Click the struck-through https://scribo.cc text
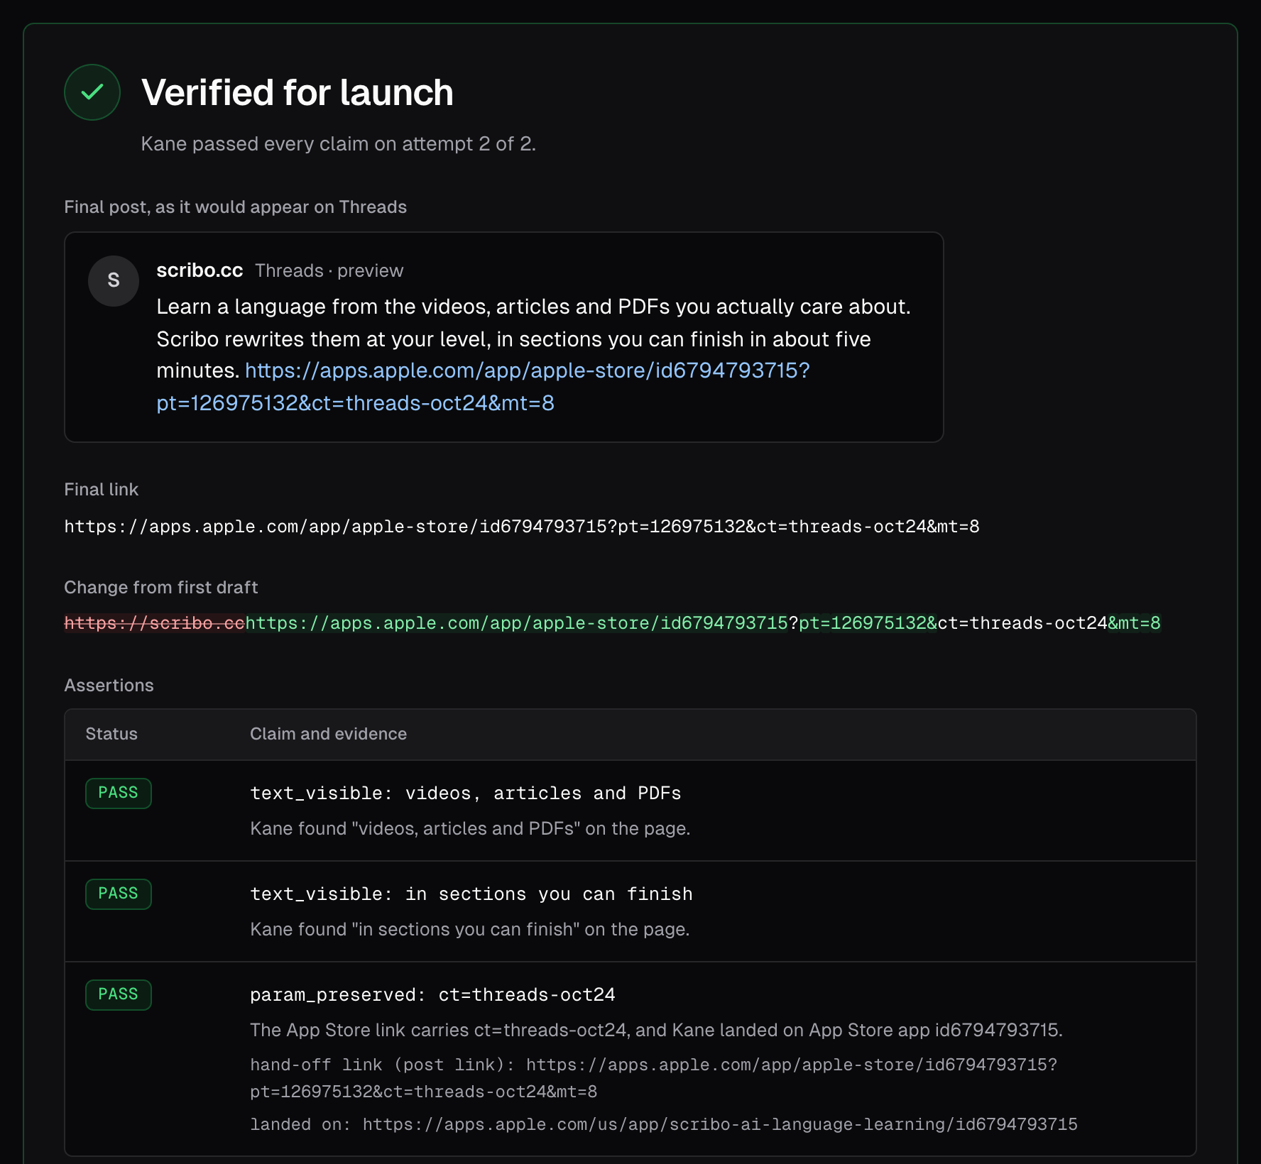The height and width of the screenshot is (1164, 1261). click(x=154, y=623)
